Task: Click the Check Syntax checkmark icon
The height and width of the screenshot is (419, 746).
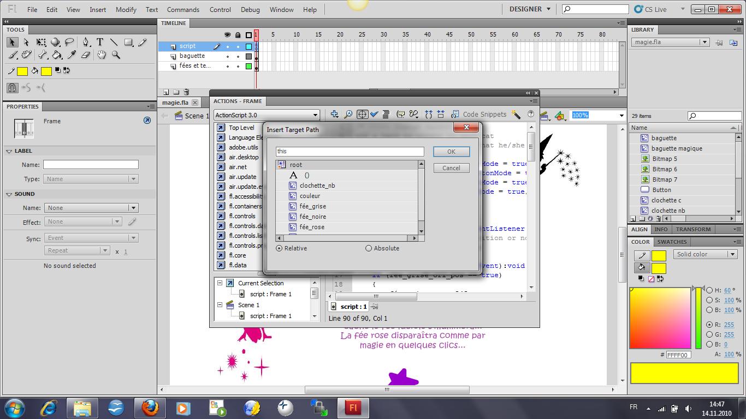Action: click(x=374, y=115)
